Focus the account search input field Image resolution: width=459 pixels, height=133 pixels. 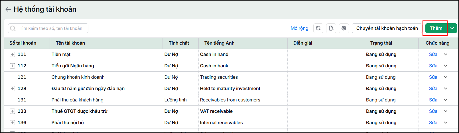point(48,28)
